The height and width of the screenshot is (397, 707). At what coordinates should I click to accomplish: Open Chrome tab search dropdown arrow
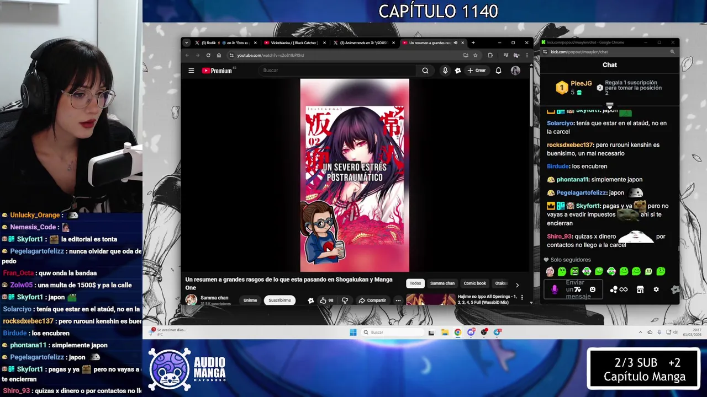pyautogui.click(x=187, y=42)
